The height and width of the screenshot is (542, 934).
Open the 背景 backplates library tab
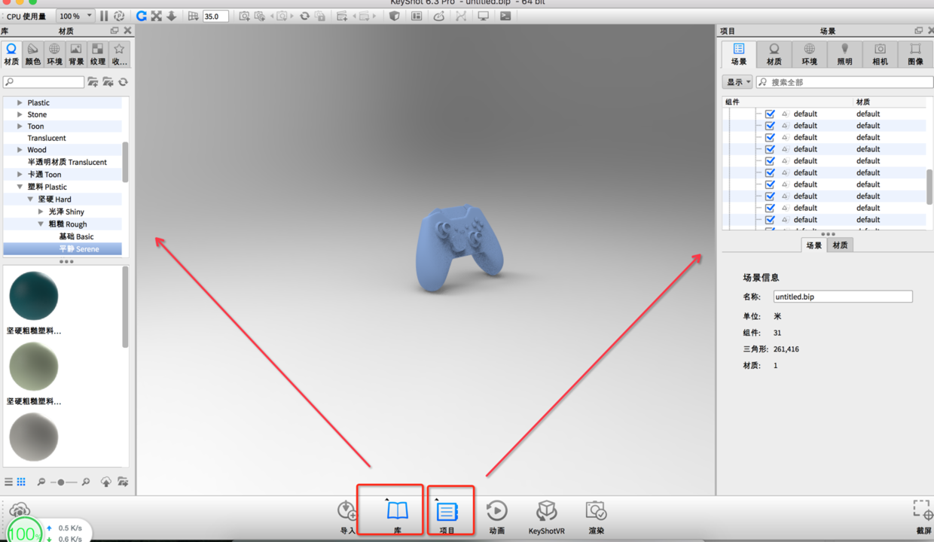(76, 54)
